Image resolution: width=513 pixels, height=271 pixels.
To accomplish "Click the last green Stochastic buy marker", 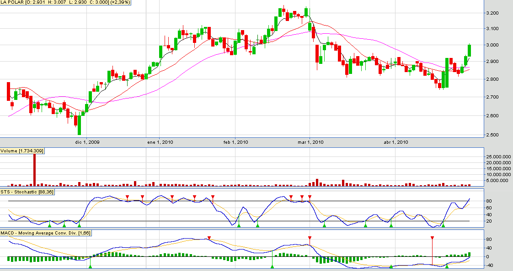I will point(443,225).
